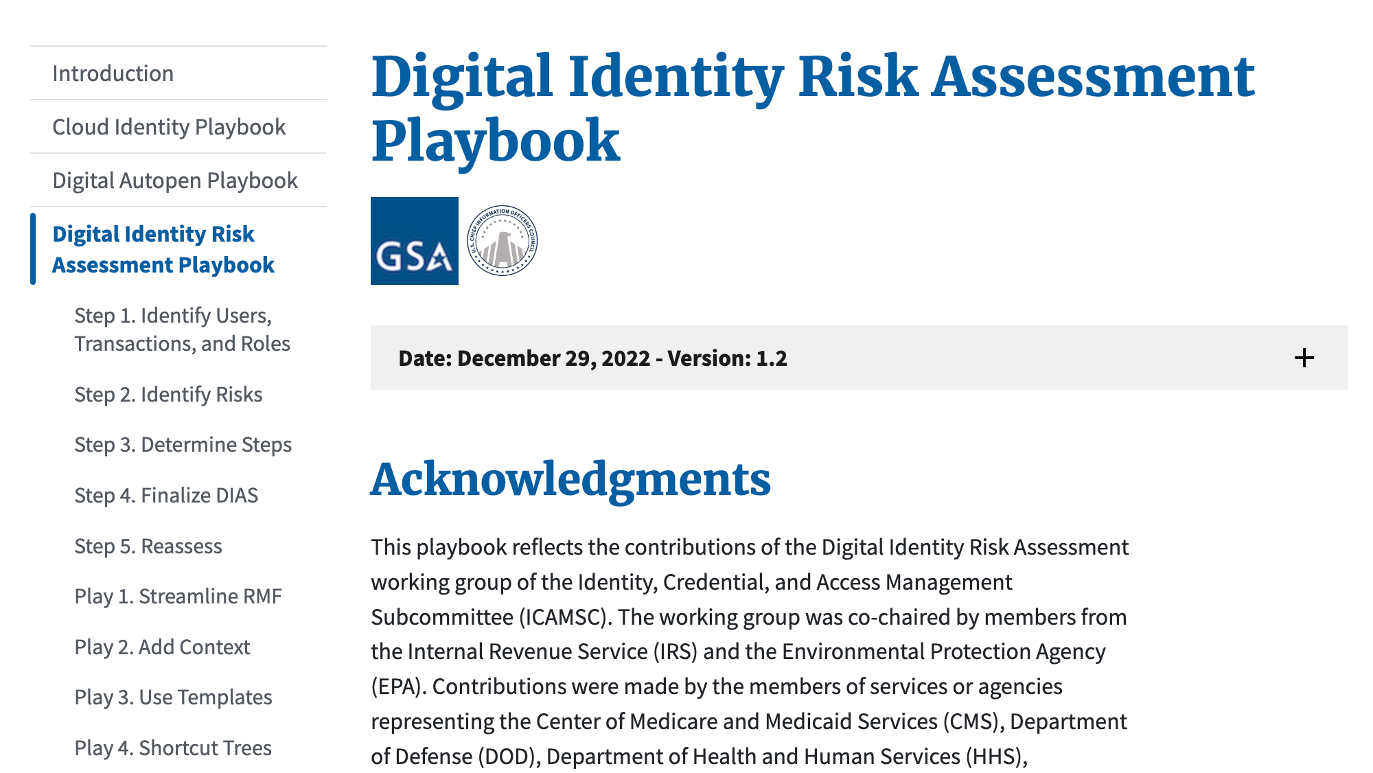Navigate to the Cloud Identity Playbook
This screenshot has width=1373, height=773.
169,127
